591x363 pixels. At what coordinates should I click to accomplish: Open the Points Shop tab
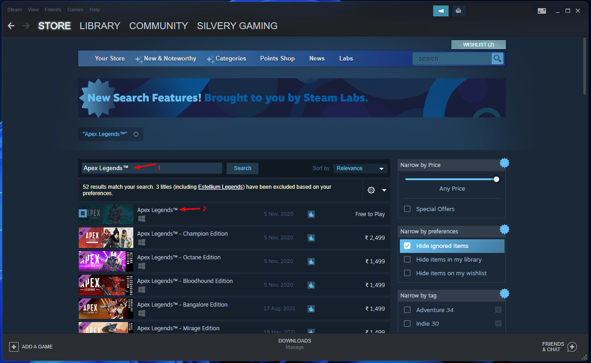click(278, 59)
